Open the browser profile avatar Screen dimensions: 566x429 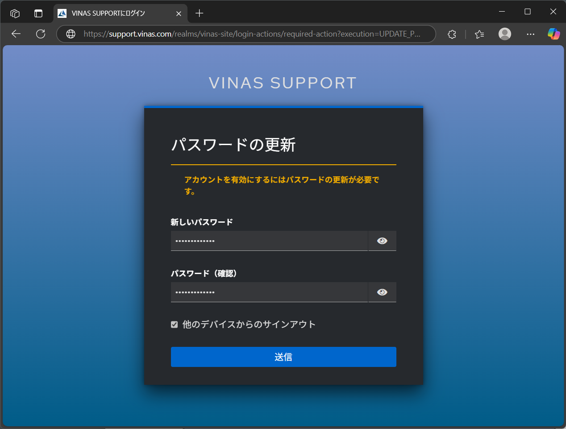coord(505,34)
